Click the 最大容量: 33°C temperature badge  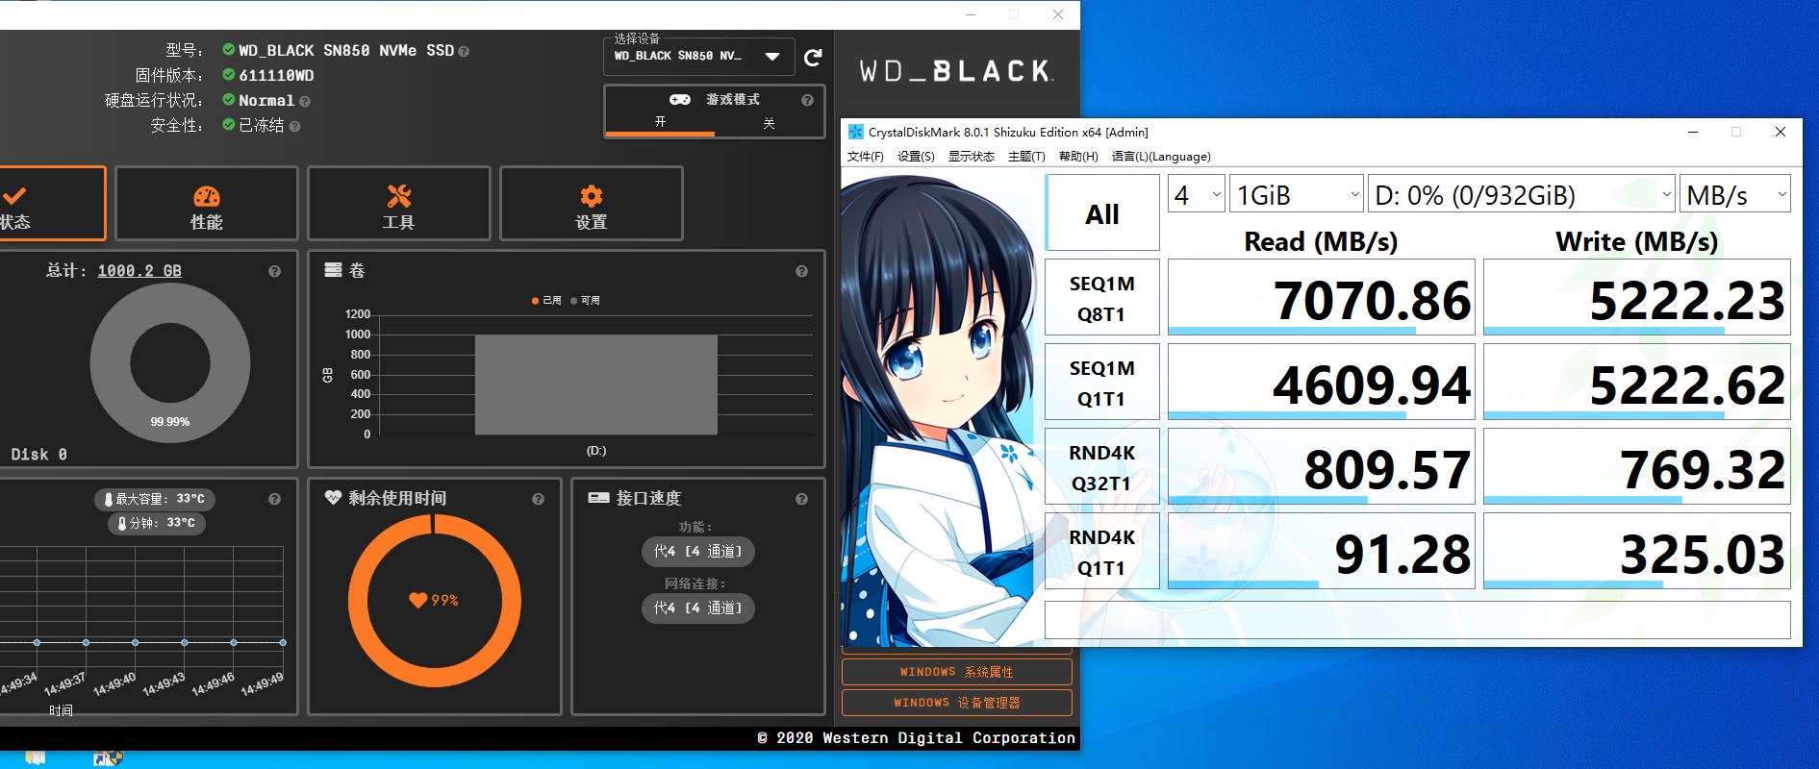click(154, 499)
